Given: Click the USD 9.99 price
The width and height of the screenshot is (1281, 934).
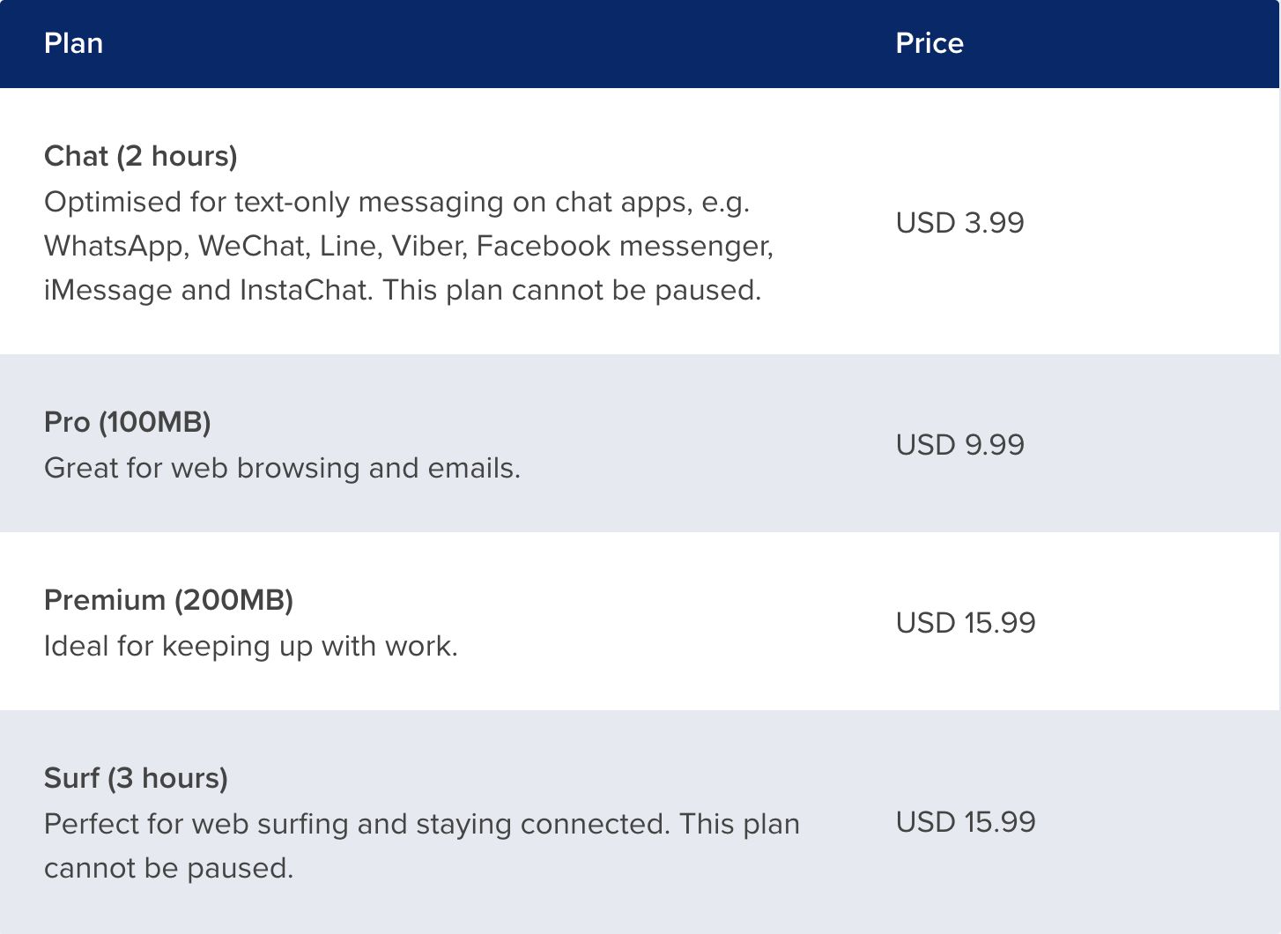Looking at the screenshot, I should click(959, 444).
